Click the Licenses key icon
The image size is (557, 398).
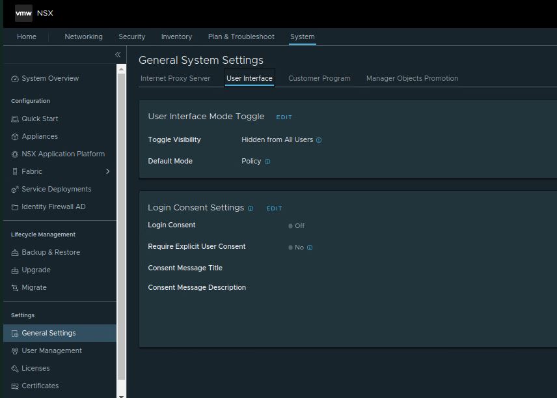pyautogui.click(x=14, y=369)
